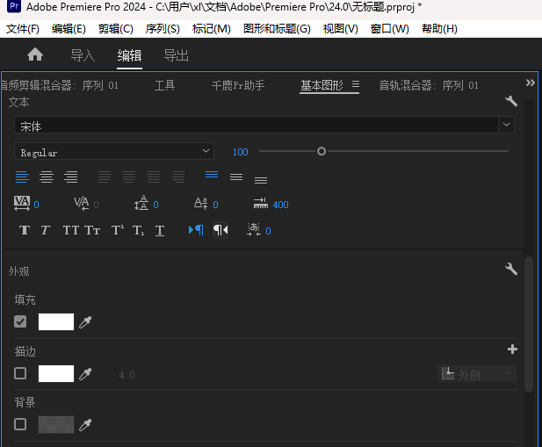Click the kerning V/A icon

82,203
